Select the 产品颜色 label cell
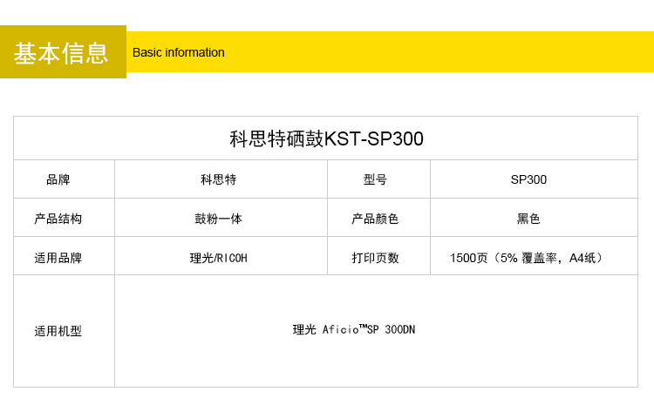This screenshot has height=405, width=654. tap(375, 219)
